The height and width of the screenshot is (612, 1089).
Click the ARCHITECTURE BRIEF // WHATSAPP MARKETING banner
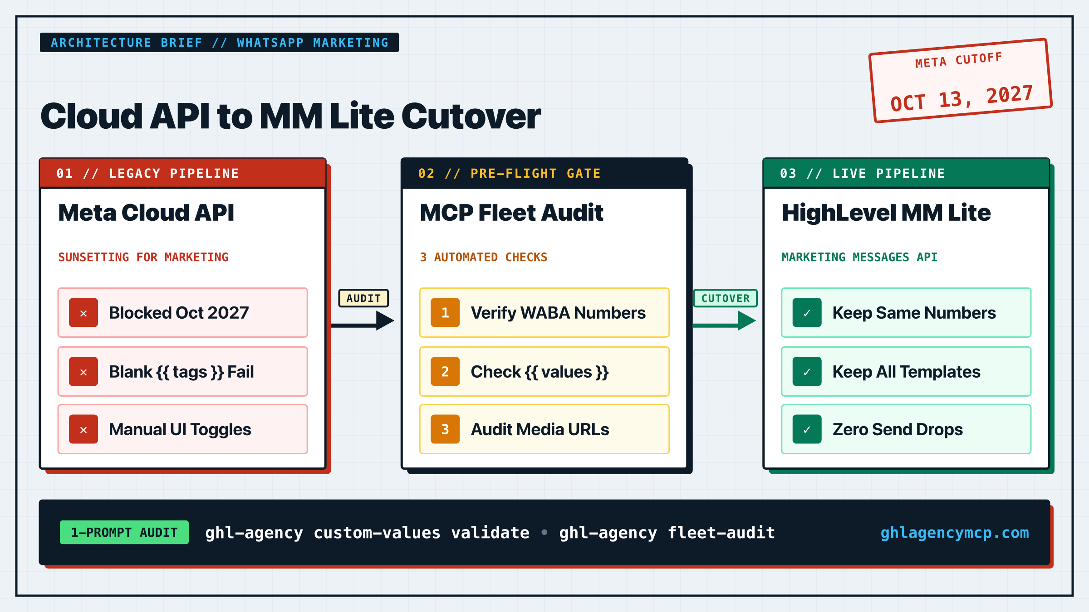tap(219, 43)
